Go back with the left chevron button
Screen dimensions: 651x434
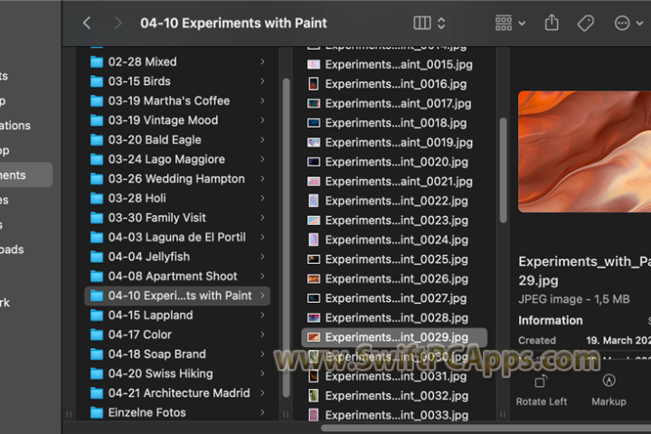pos(87,23)
